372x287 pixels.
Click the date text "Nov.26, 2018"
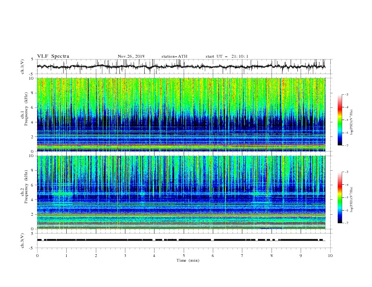(x=131, y=56)
